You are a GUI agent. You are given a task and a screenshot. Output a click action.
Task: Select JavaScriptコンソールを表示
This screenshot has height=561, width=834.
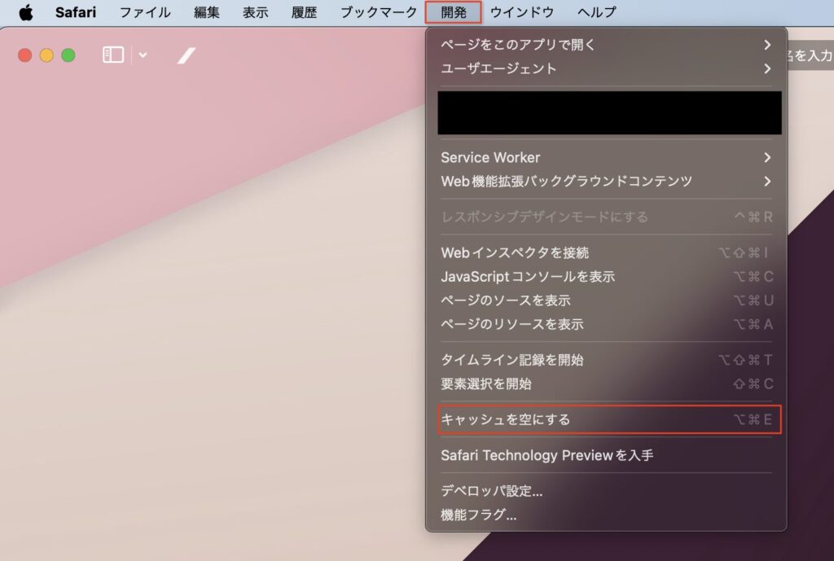(x=528, y=276)
